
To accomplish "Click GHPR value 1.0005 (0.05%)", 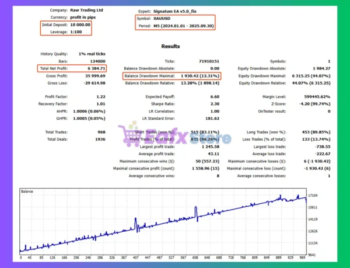I will (89, 119).
